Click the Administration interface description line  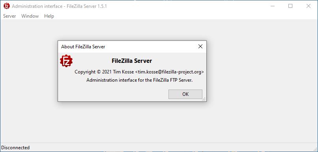tap(140, 80)
